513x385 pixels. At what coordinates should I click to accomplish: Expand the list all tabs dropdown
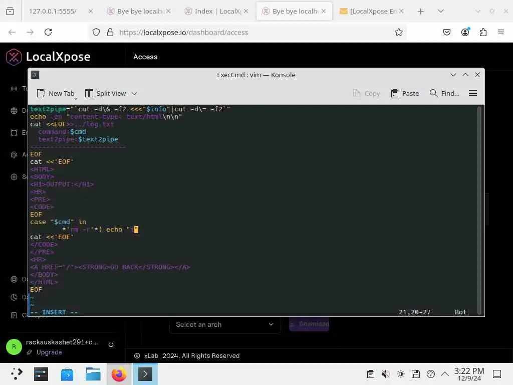click(x=441, y=11)
